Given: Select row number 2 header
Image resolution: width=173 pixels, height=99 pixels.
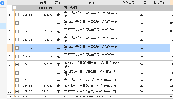Looking at the screenshot, I should click(10, 23).
